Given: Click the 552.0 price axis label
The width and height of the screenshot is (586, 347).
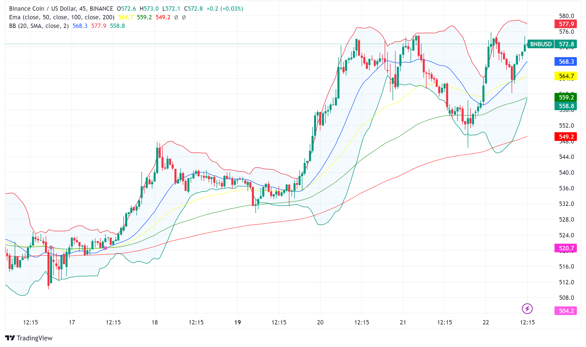Looking at the screenshot, I should (x=566, y=126).
